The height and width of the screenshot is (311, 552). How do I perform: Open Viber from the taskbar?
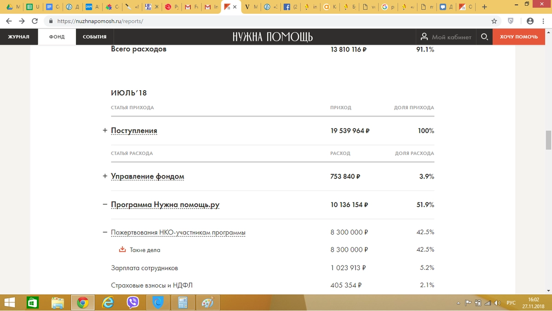click(133, 302)
